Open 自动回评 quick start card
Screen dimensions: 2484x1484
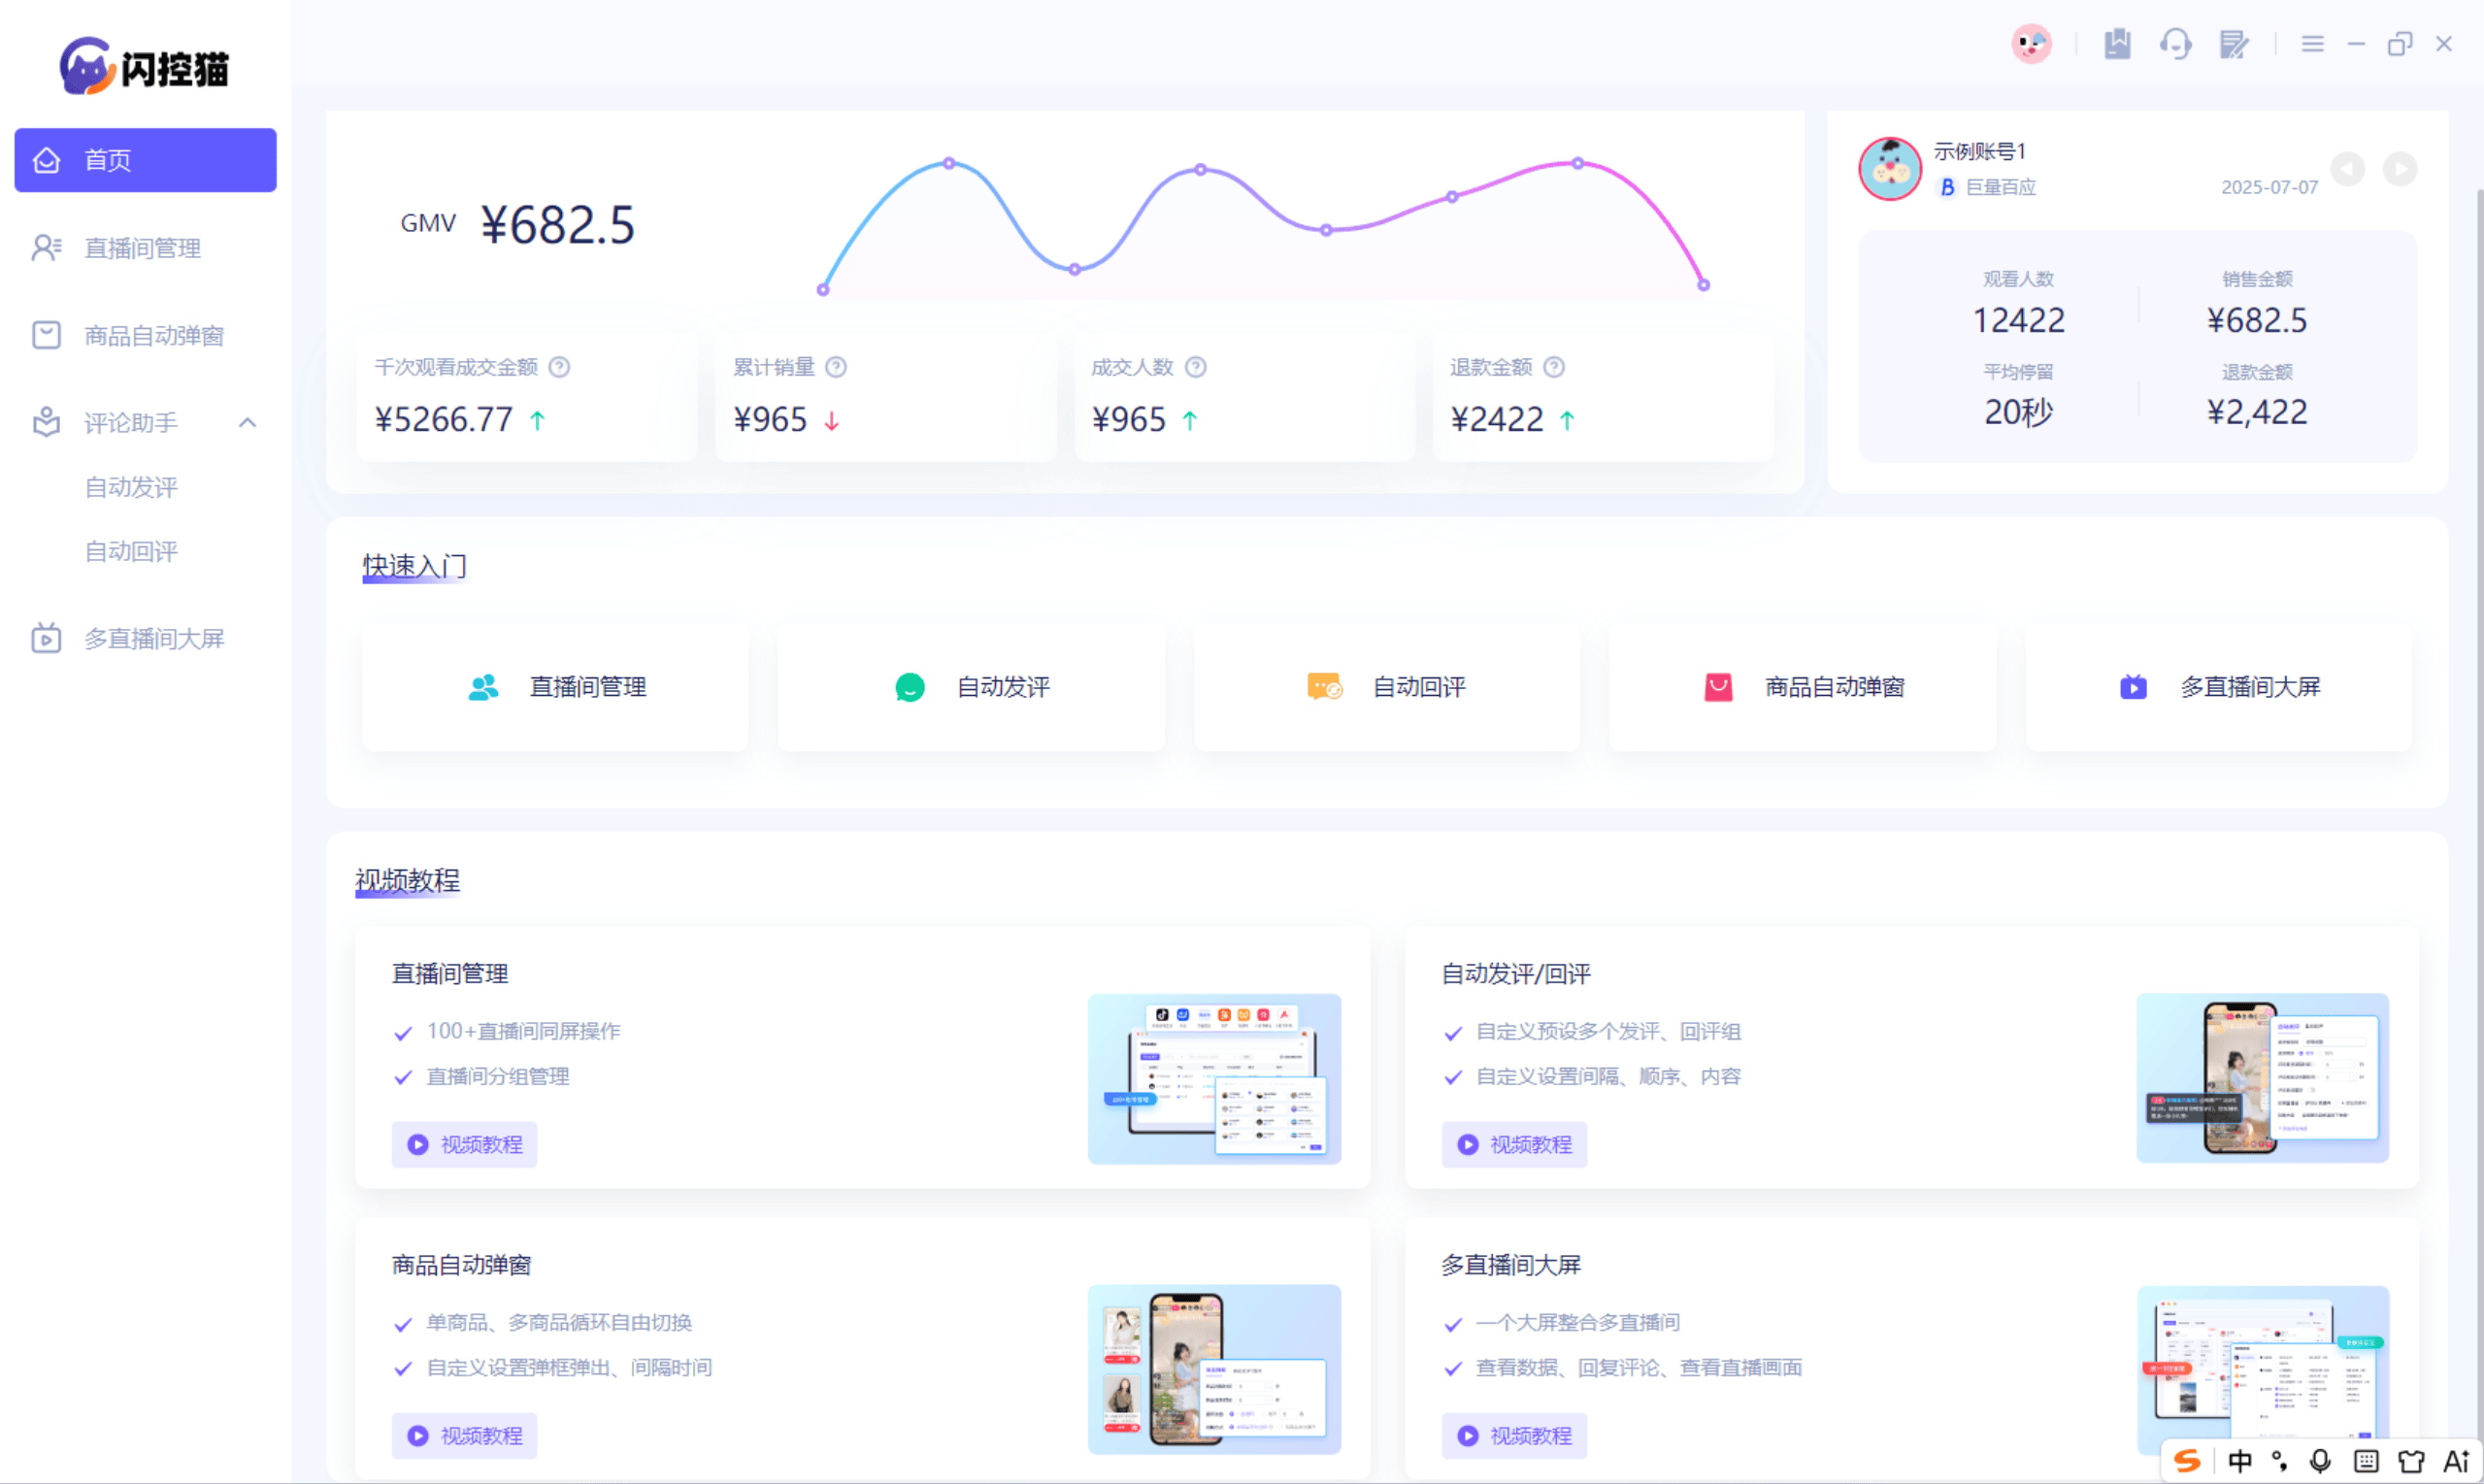(x=1387, y=687)
